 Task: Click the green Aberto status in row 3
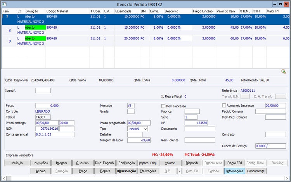35,39
